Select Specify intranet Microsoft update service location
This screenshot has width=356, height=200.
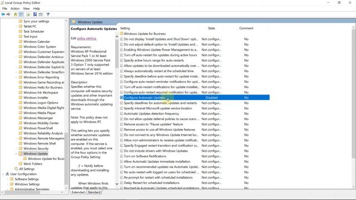158,108
